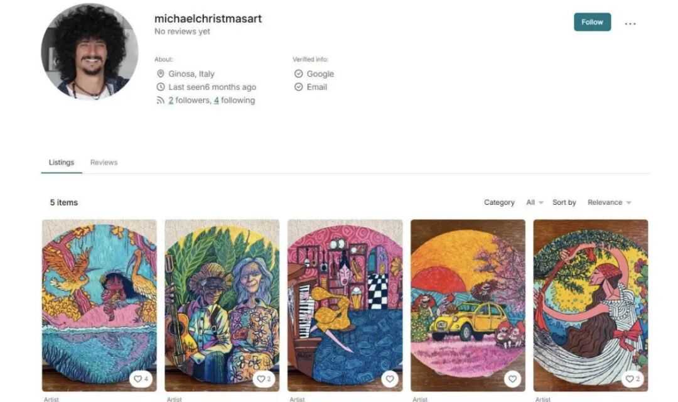The image size is (678, 402).
Task: Favorite the piano room painting
Action: (390, 379)
